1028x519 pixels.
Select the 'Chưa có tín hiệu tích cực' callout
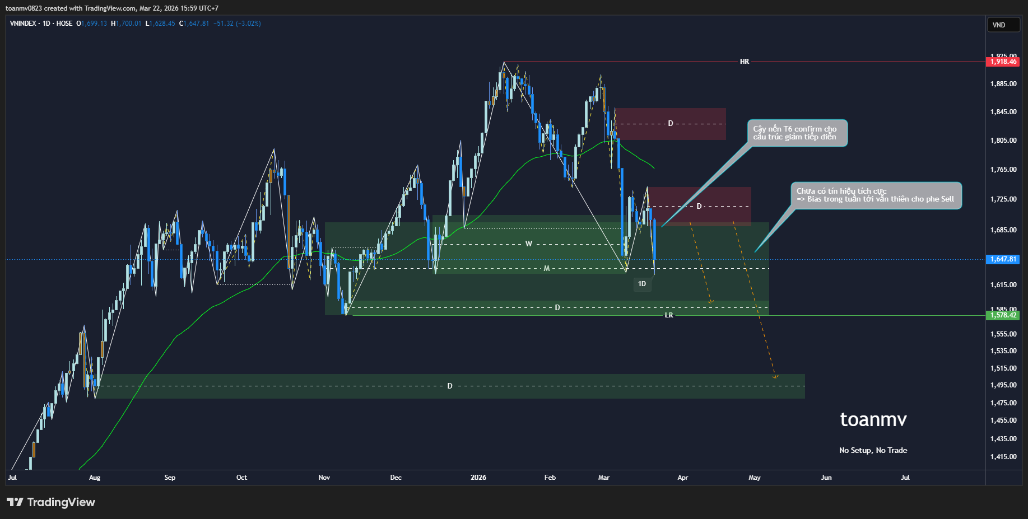click(x=876, y=195)
